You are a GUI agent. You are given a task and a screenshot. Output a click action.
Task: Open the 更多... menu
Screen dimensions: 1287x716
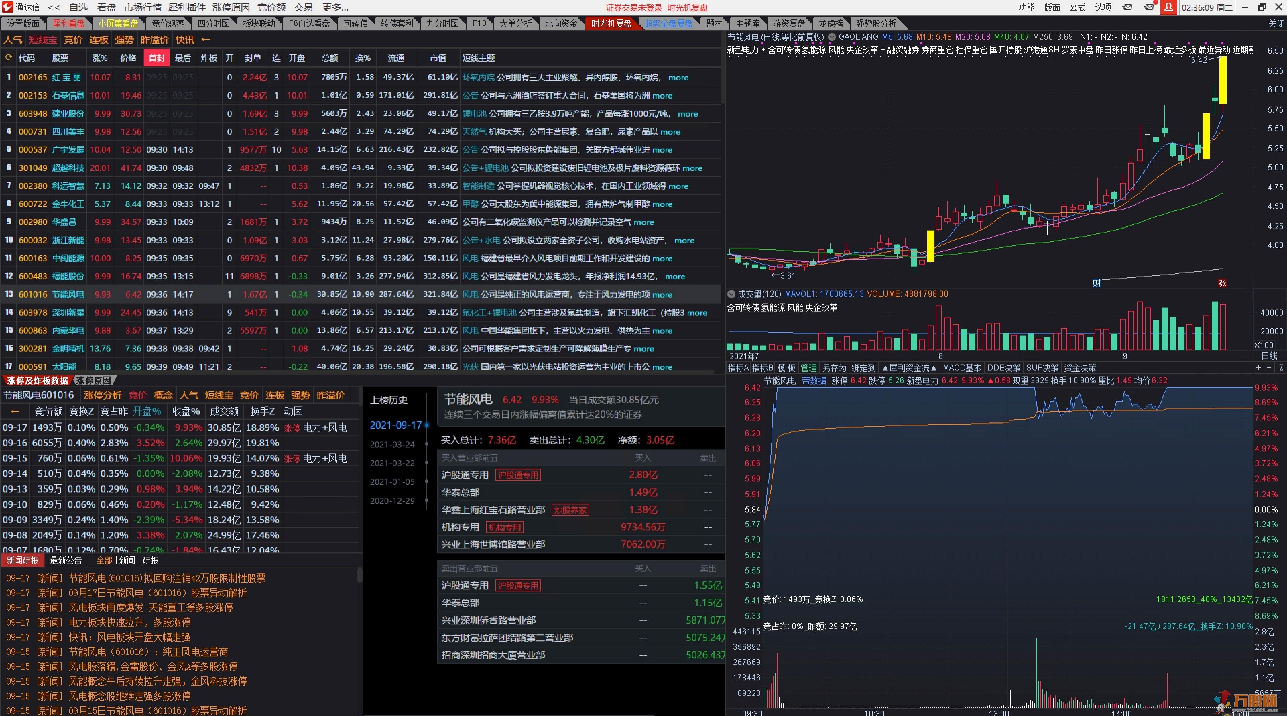coord(335,7)
